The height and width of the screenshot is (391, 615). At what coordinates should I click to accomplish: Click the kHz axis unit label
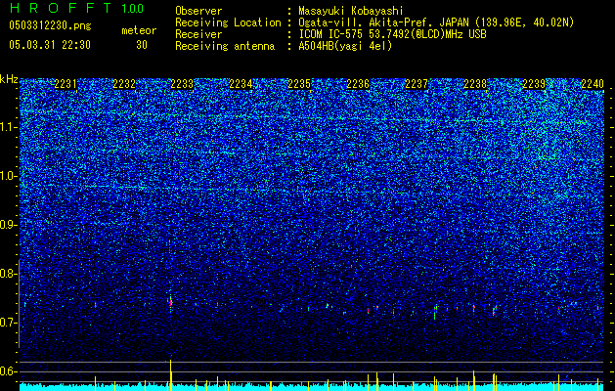[x=9, y=79]
